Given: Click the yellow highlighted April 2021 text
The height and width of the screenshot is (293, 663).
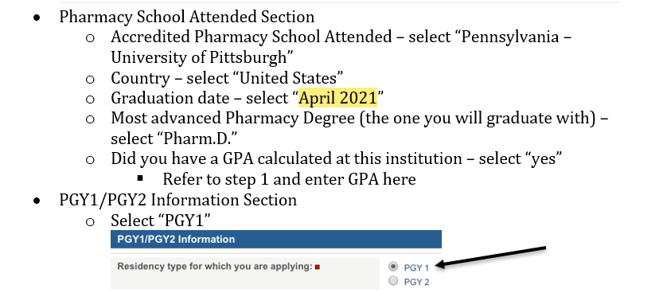Looking at the screenshot, I should point(337,98).
